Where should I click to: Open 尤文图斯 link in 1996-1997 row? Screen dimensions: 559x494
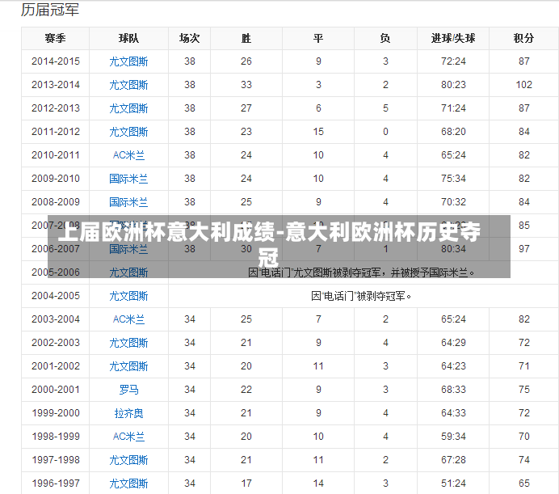(128, 483)
